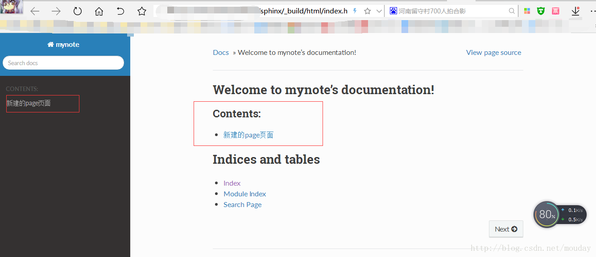The width and height of the screenshot is (596, 257).
Task: Open 新建的page页面 in sidebar contents
Action: click(29, 103)
